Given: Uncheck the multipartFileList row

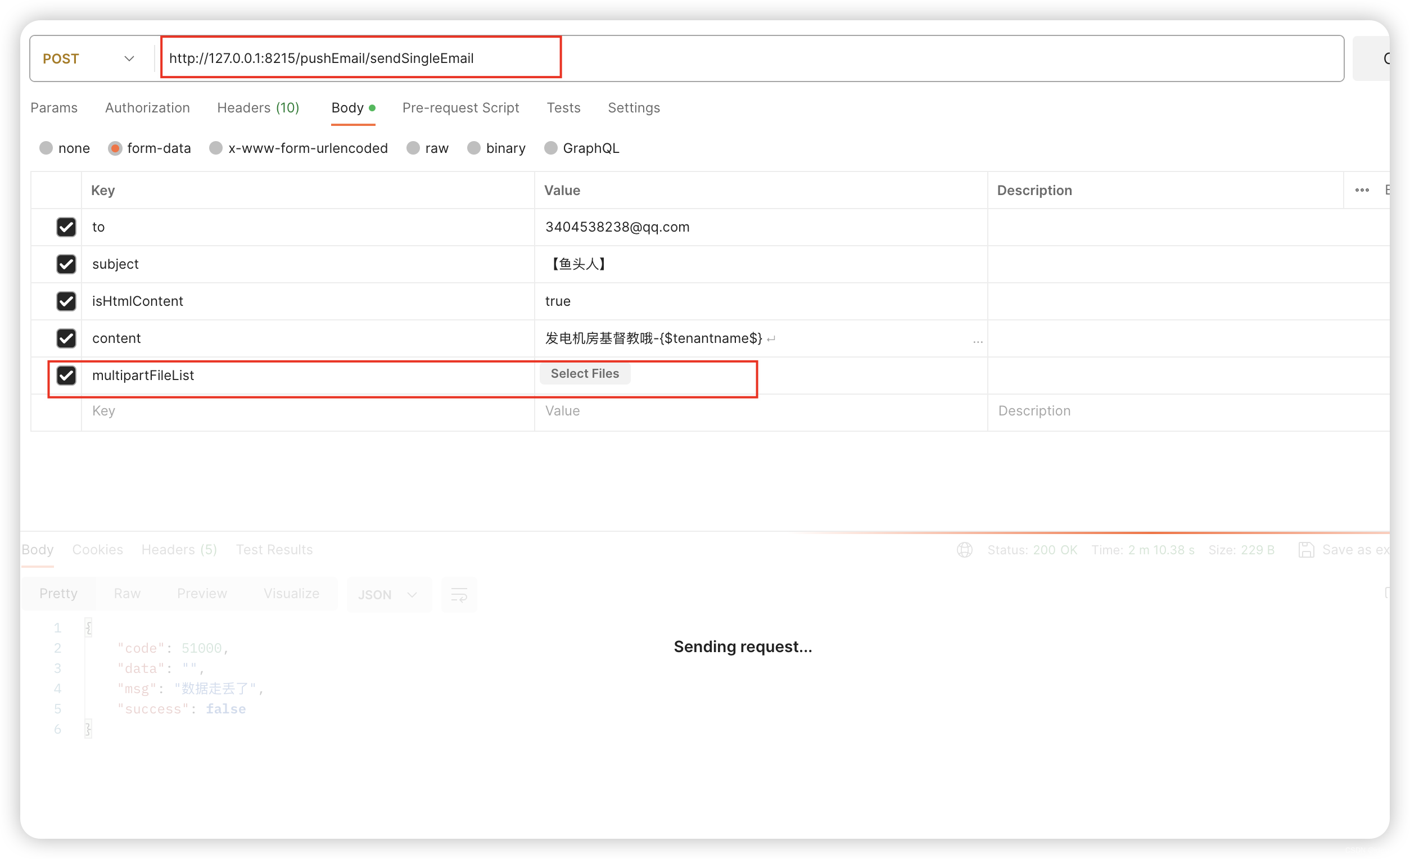Looking at the screenshot, I should 66,376.
